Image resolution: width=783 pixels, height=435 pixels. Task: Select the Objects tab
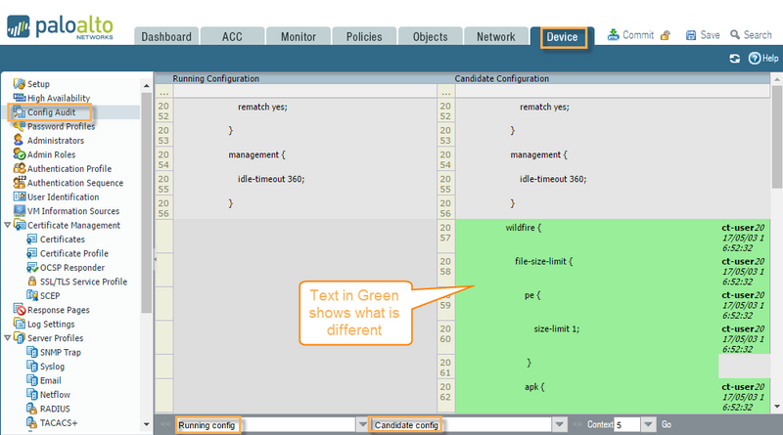point(430,36)
